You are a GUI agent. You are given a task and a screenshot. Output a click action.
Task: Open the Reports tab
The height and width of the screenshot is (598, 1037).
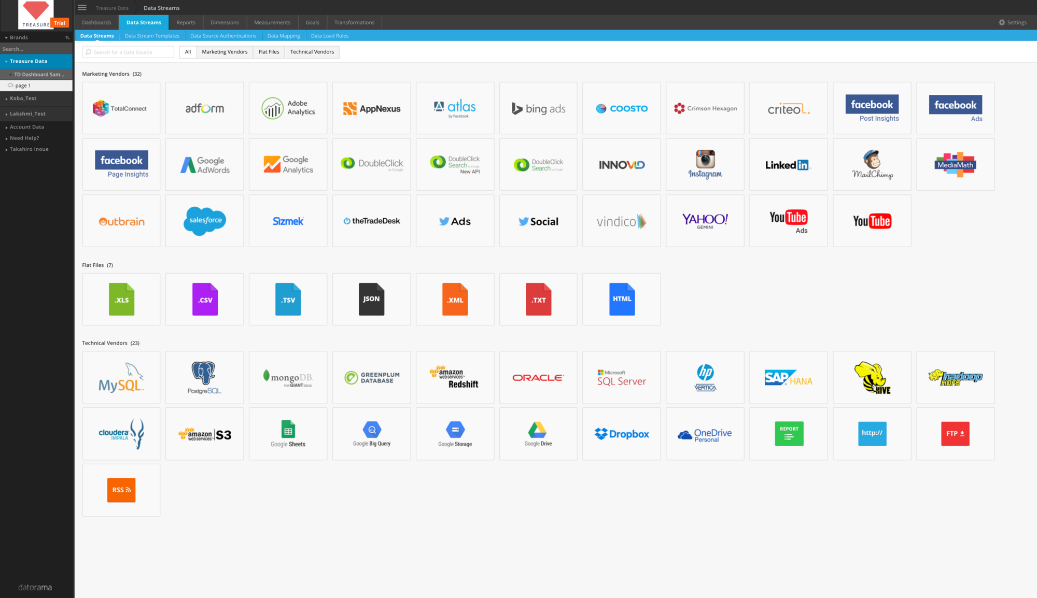[186, 22]
